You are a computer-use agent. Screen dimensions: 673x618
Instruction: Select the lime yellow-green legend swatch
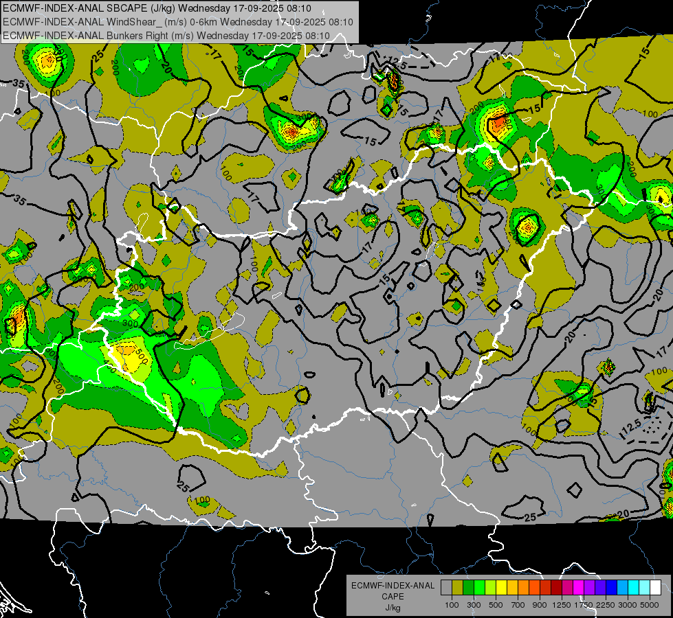(491, 587)
